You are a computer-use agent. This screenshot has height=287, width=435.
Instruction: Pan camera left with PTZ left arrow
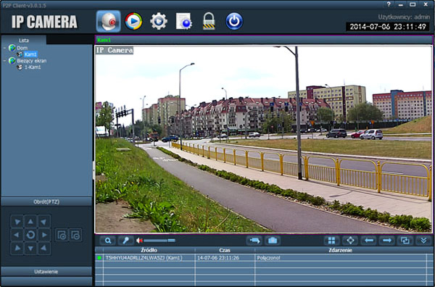click(x=17, y=235)
